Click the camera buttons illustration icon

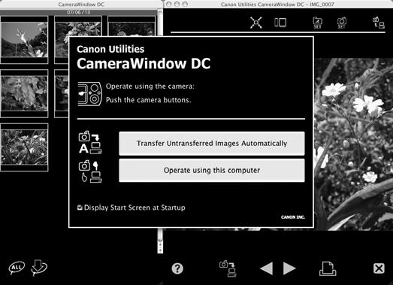click(x=89, y=94)
